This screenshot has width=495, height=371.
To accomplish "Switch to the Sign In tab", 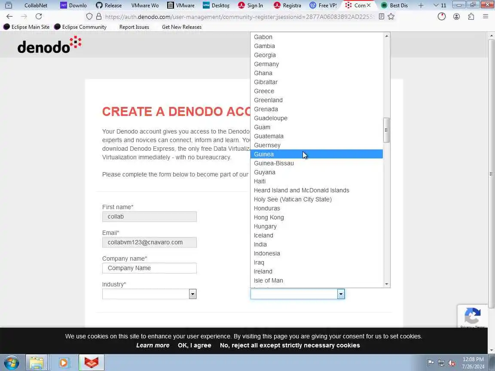I will click(251, 5).
